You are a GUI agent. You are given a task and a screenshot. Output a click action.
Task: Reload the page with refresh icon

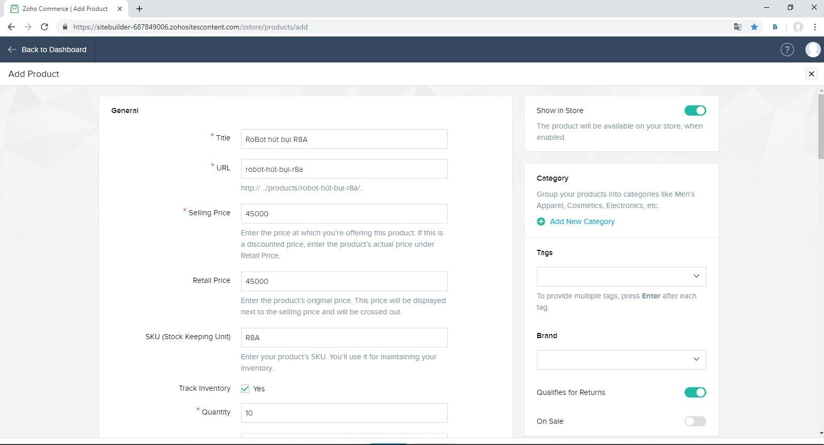click(44, 27)
